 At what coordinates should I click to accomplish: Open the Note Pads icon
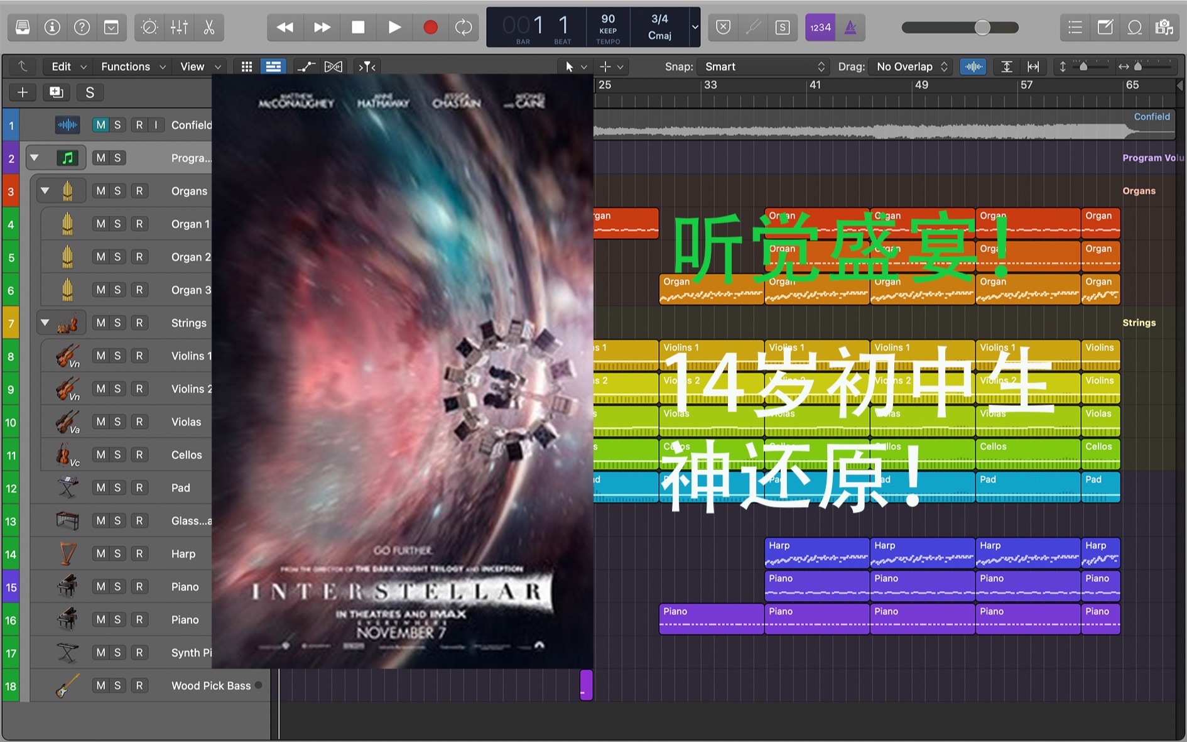coord(1105,27)
